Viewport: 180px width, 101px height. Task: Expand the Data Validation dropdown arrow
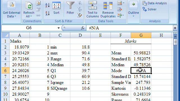[123, 3]
